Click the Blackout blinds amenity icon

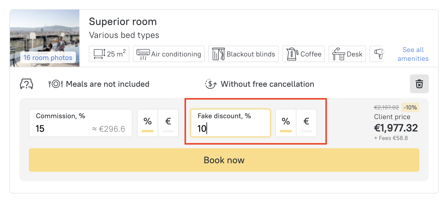[218, 54]
